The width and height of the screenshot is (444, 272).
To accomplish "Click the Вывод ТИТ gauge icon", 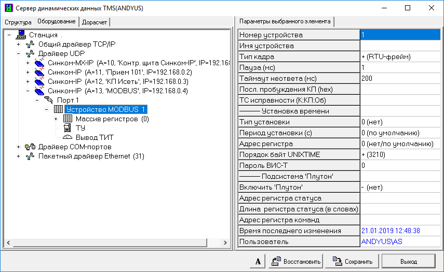I will point(68,137).
